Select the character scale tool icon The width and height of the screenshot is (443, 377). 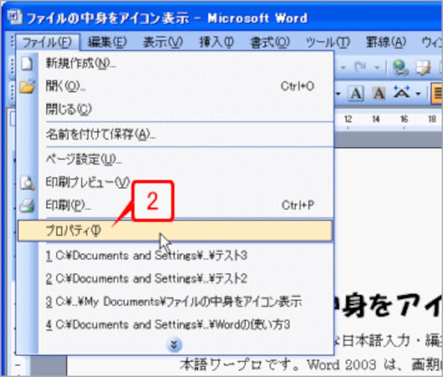pyautogui.click(x=401, y=92)
